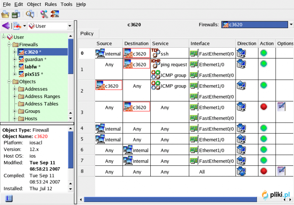Select the Address Tables folder
The width and height of the screenshot is (294, 205).
point(38,104)
